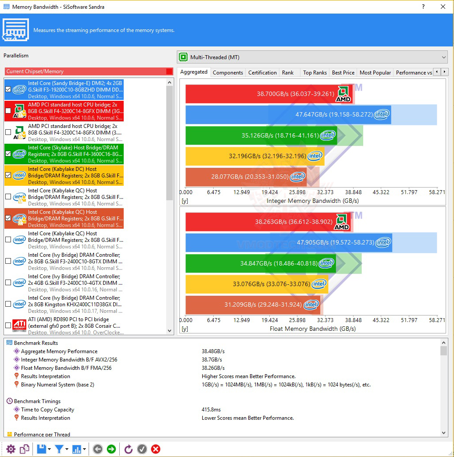The width and height of the screenshot is (454, 457).
Task: Check the red AMD F4-3200C14-8GFX (3G... checkbox
Action: click(x=8, y=111)
